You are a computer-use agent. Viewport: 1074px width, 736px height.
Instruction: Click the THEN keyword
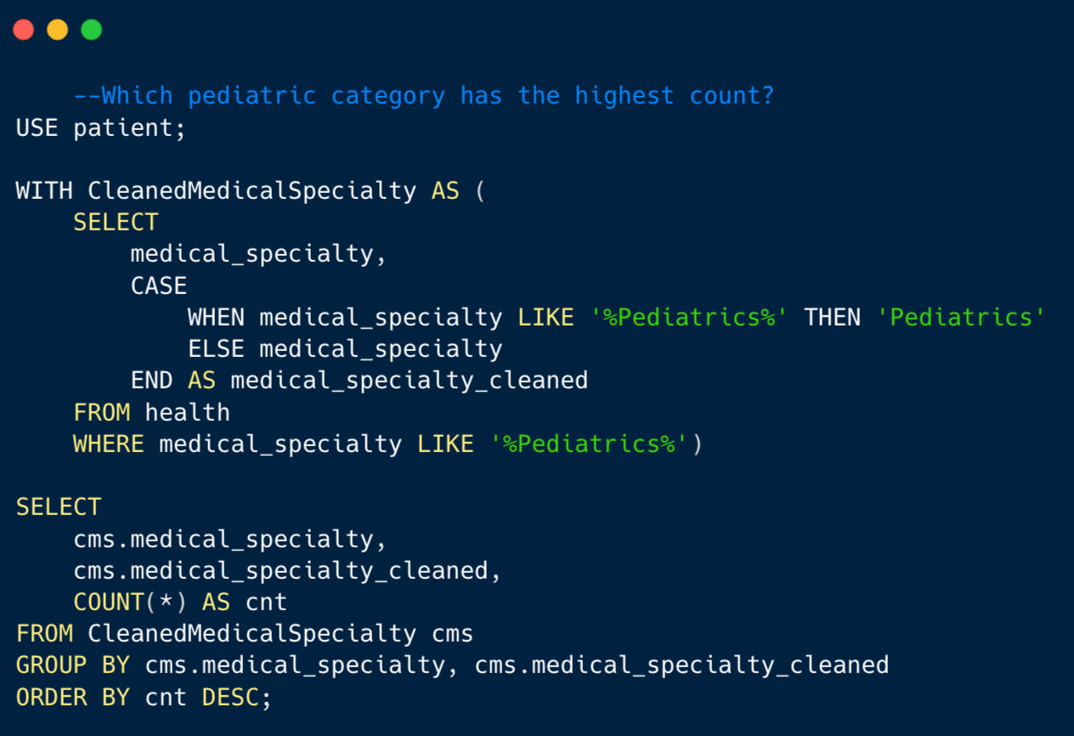coord(833,318)
